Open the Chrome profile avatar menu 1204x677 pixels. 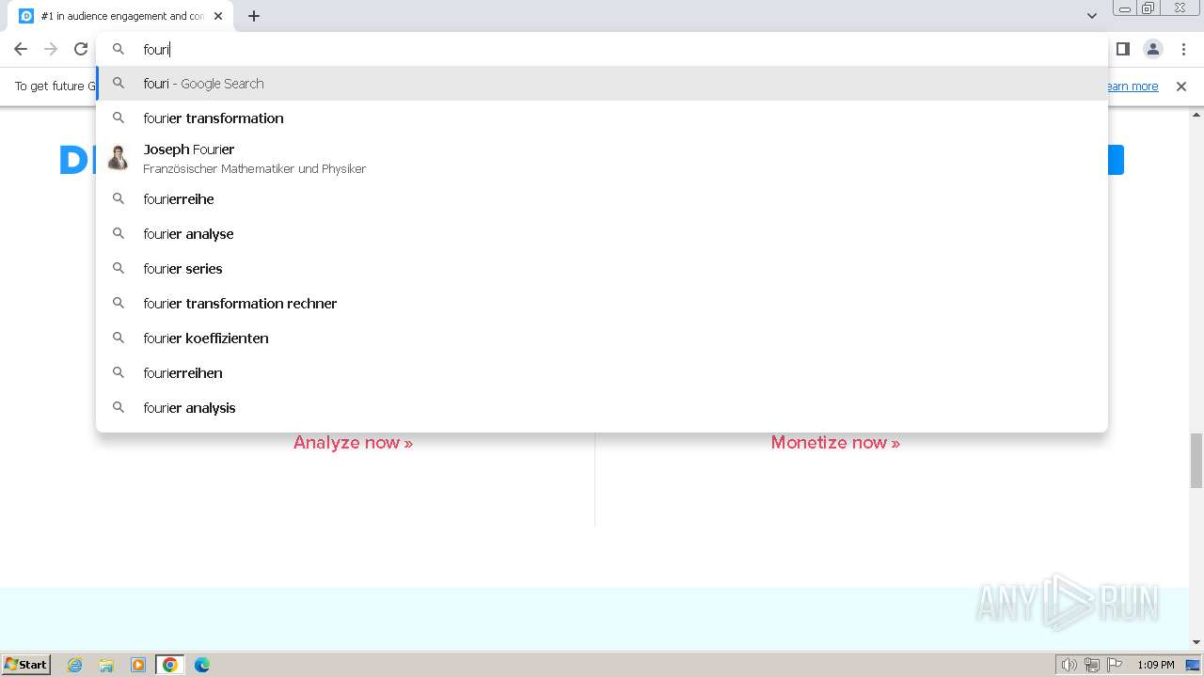[1153, 49]
